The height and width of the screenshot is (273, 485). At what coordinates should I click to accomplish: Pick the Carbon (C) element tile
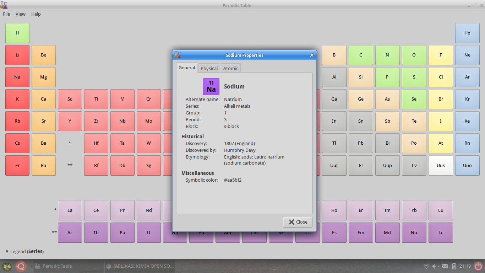361,55
